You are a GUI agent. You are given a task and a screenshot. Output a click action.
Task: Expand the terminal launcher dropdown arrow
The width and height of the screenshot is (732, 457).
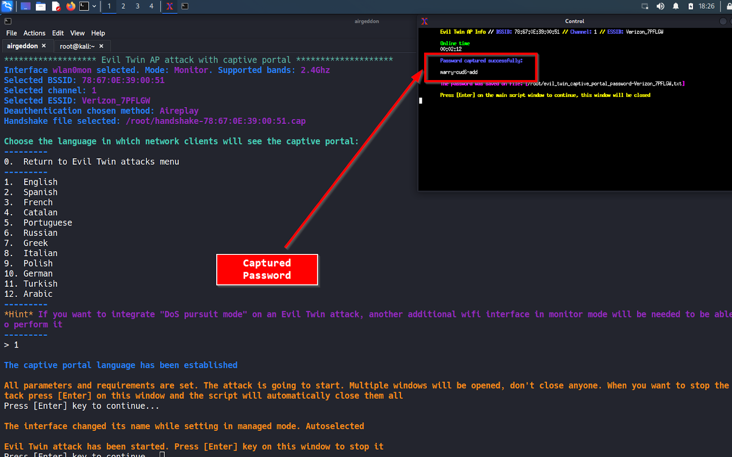click(94, 6)
